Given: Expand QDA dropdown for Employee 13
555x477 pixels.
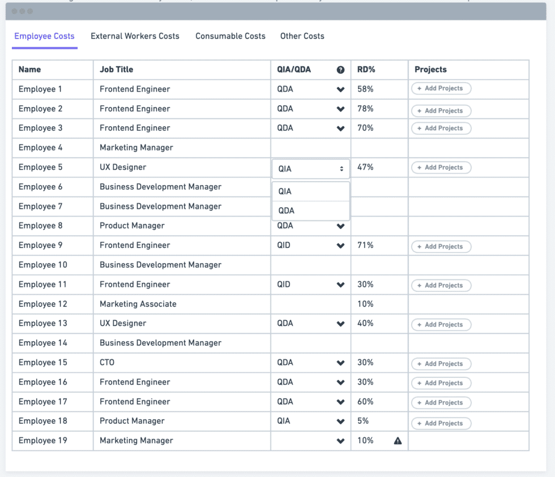Looking at the screenshot, I should pyautogui.click(x=340, y=324).
